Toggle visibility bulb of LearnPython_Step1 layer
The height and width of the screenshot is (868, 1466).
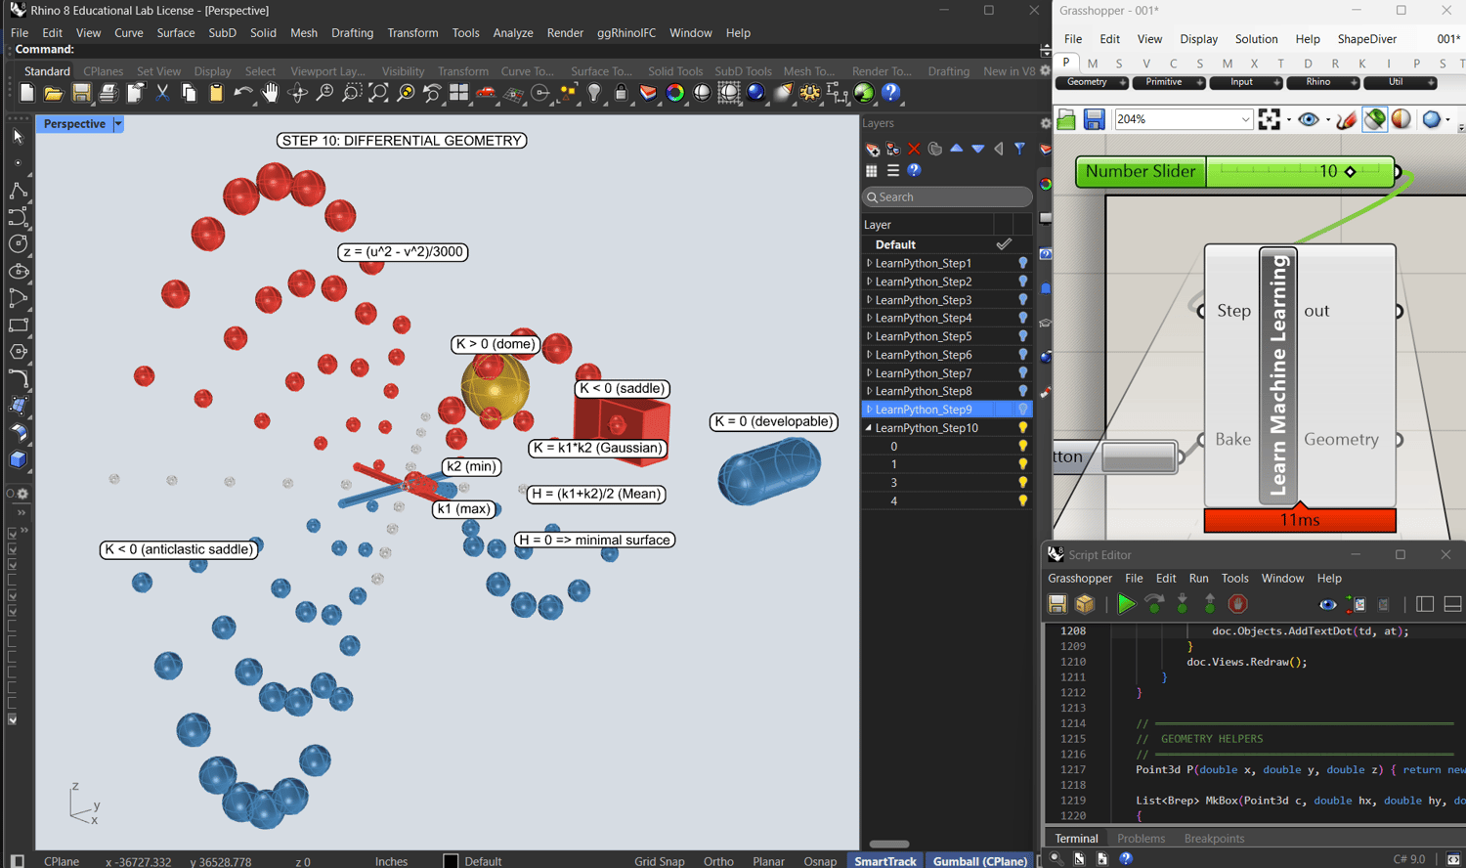point(1023,263)
